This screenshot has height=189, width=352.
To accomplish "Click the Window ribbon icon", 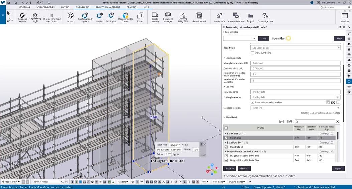I will [345, 17].
